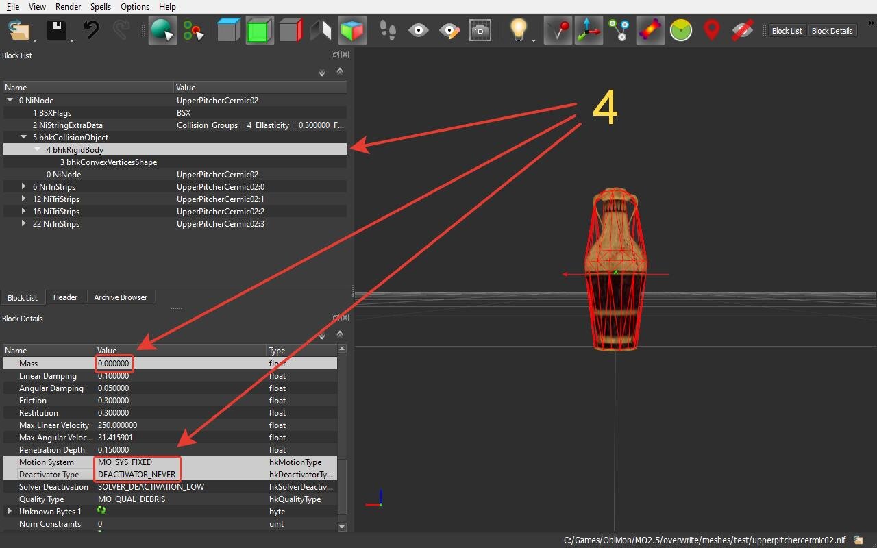Toggle the show collision icon
877x548 pixels.
pyautogui.click(x=650, y=31)
